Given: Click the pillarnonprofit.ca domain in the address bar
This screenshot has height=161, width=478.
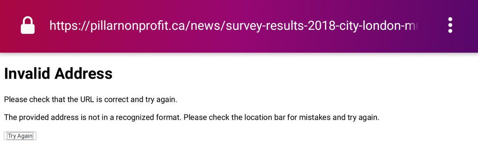Looking at the screenshot, I should pos(131,26).
